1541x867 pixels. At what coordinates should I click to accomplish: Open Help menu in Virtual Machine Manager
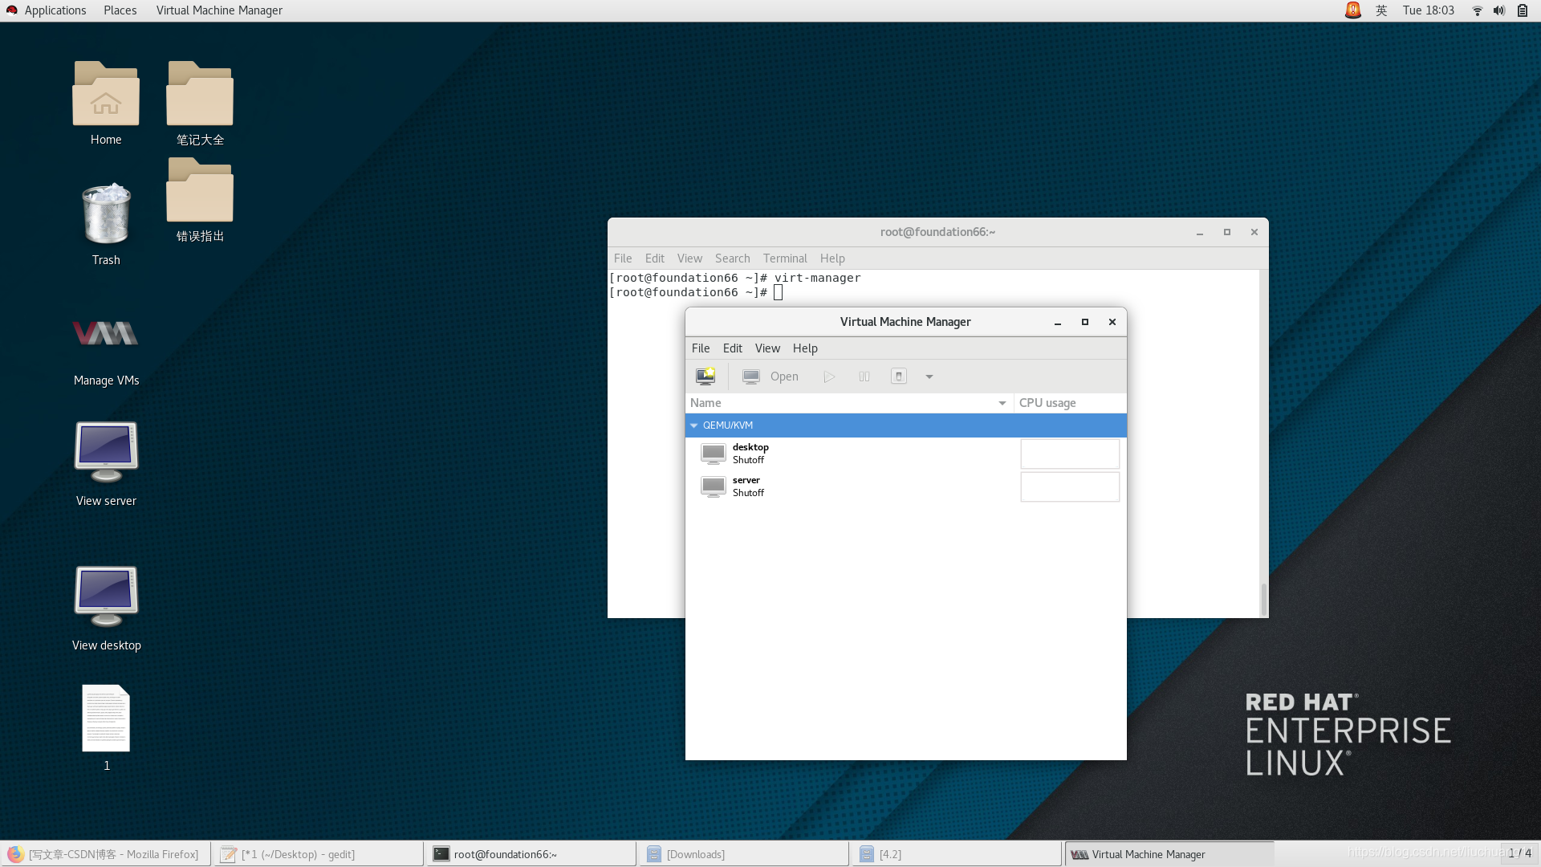pos(805,348)
